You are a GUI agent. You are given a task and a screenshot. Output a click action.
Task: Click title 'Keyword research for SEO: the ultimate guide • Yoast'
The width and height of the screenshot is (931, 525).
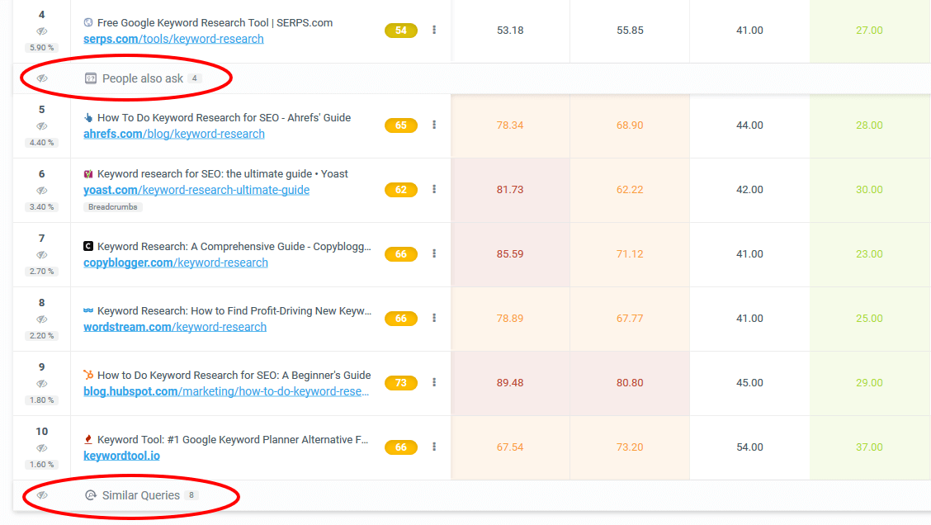tap(223, 174)
